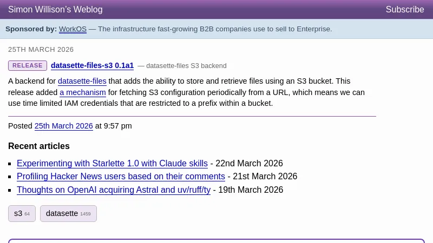Click the purple-bordered box at page bottom
The height and width of the screenshot is (243, 433).
coord(216,241)
